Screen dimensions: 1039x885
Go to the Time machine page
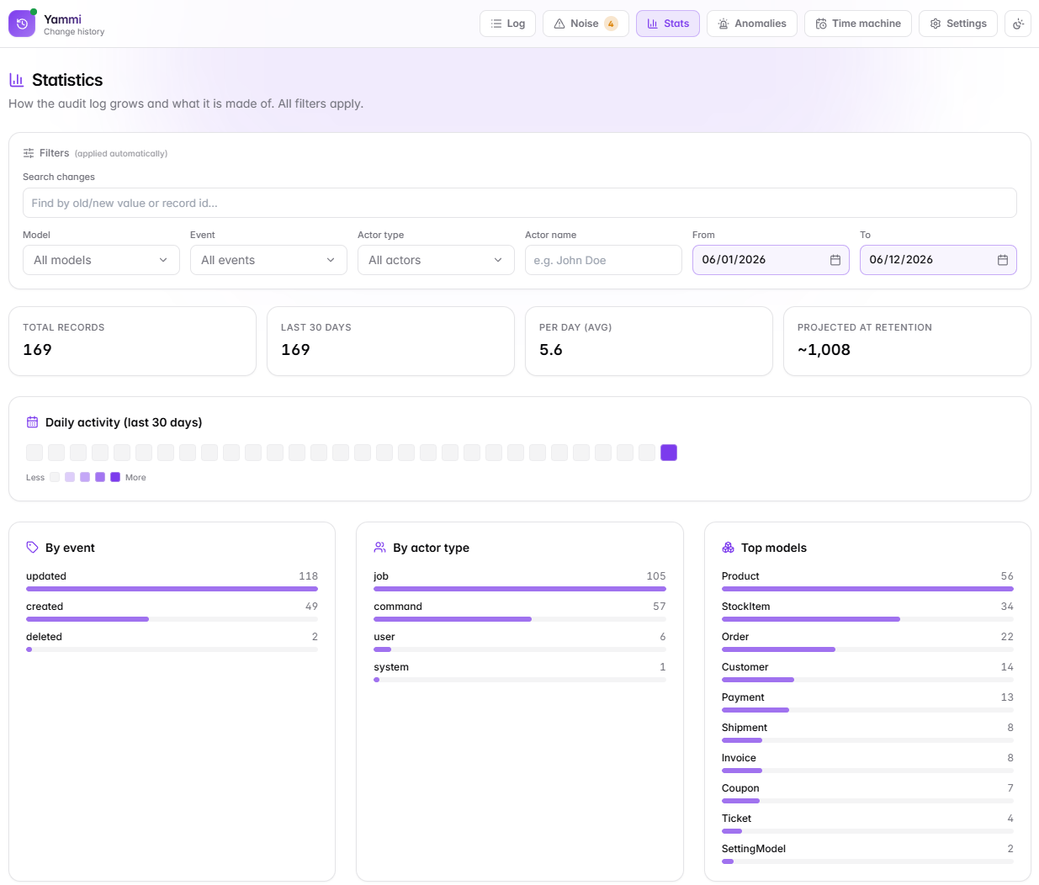(858, 24)
